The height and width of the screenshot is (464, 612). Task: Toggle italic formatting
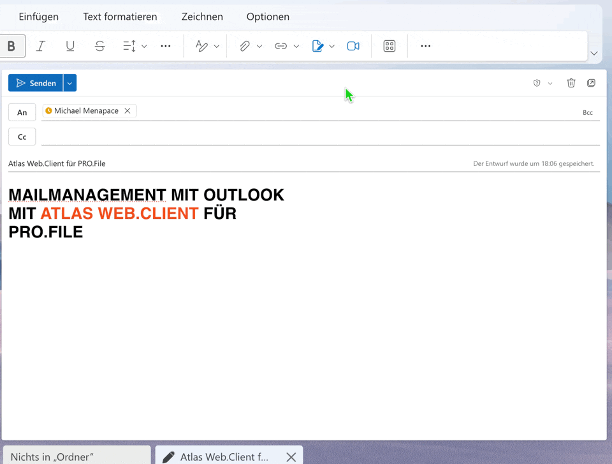41,46
